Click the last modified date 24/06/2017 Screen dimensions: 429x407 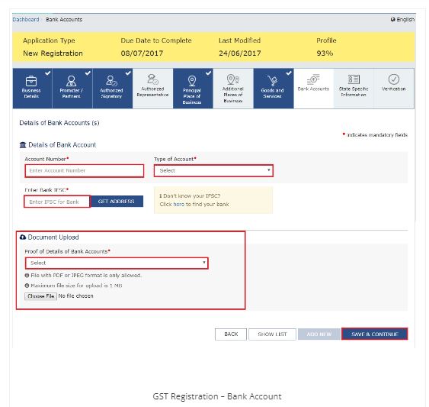(x=240, y=53)
